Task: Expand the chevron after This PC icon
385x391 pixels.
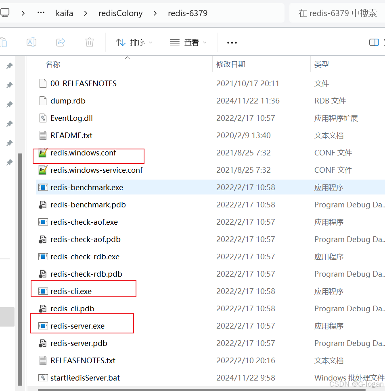Action: coord(23,13)
